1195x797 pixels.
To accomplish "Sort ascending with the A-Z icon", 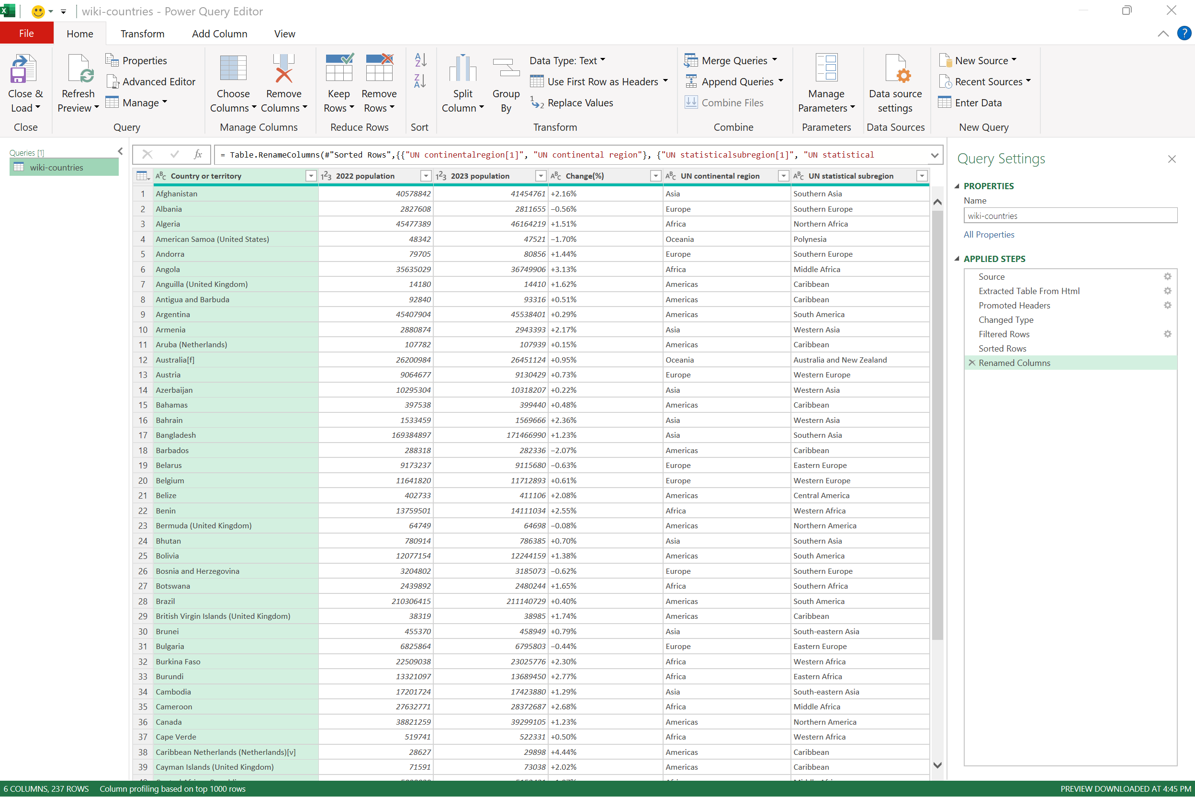I will point(420,60).
